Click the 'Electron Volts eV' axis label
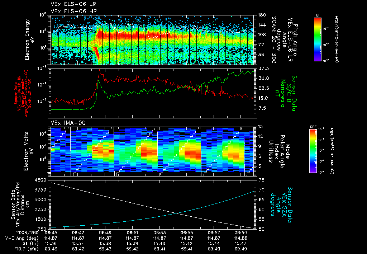Viewport: 367px width, 254px height. 28,151
